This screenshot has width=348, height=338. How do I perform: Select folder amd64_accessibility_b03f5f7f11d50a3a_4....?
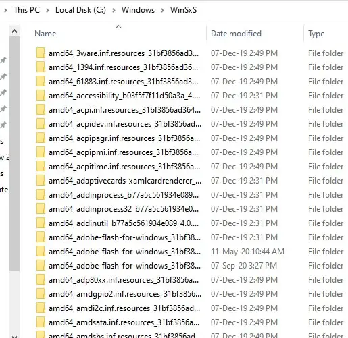124,96
